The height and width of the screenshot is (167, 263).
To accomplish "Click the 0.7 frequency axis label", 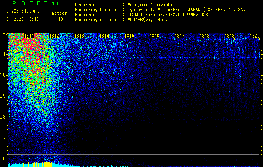I will coord(4,138).
